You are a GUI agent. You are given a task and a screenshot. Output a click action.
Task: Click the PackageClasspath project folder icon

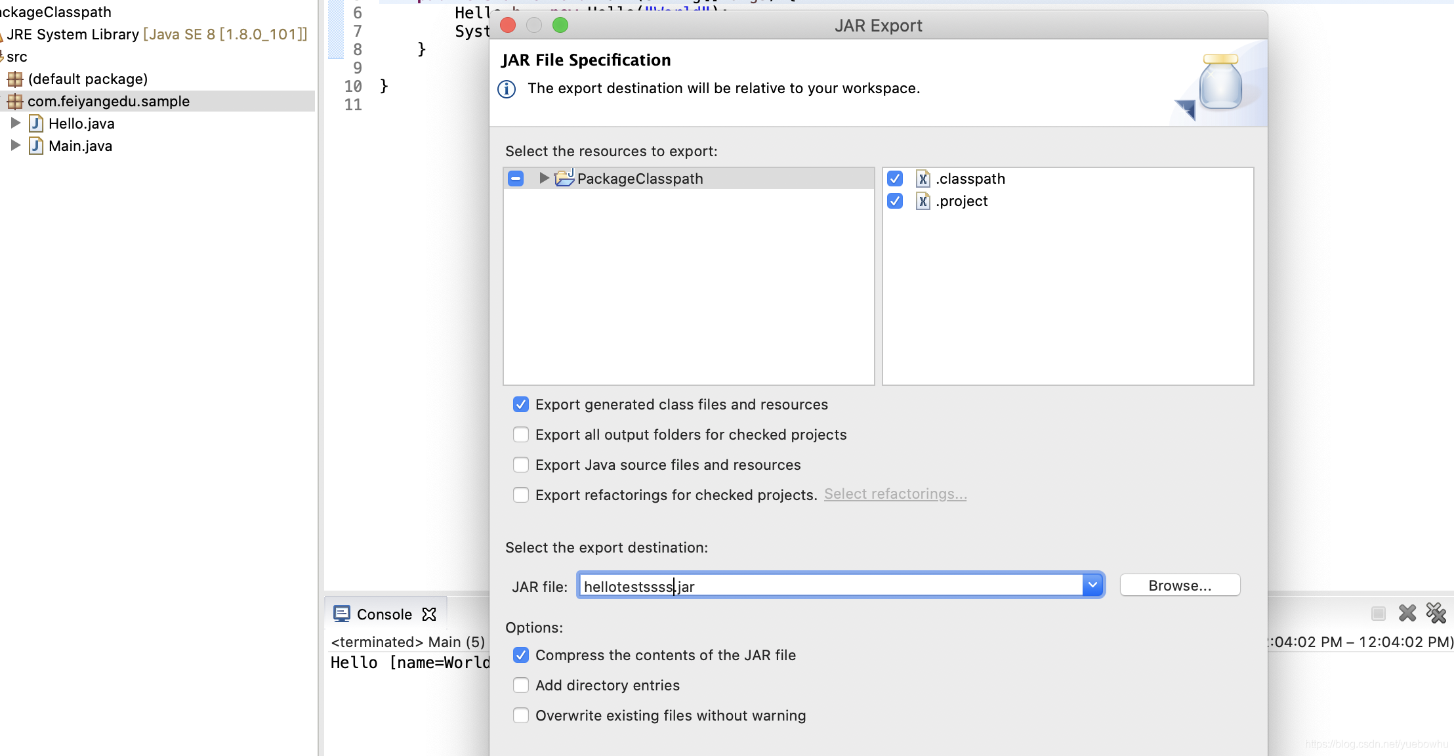[x=564, y=178]
